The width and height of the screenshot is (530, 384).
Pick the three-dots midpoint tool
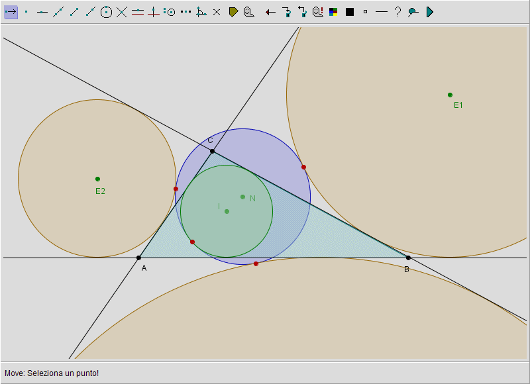185,12
